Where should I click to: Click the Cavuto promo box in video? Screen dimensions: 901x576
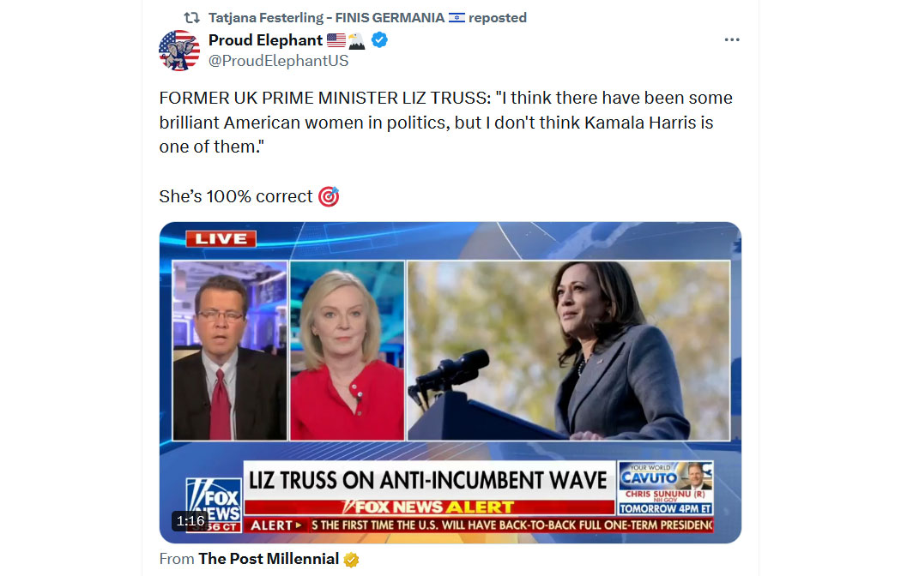[665, 489]
